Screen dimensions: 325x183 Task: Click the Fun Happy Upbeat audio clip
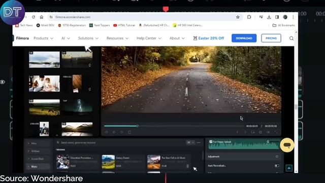point(244,144)
